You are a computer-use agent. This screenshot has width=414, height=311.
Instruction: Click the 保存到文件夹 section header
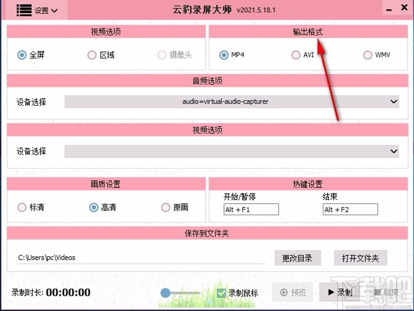[207, 233]
